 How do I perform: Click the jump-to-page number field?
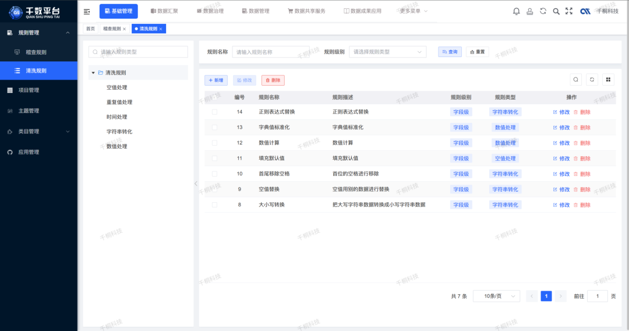coord(598,296)
